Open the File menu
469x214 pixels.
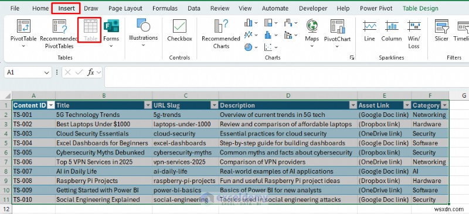tap(15, 8)
